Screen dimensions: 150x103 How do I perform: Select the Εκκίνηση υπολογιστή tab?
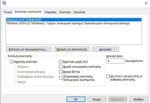(28, 12)
